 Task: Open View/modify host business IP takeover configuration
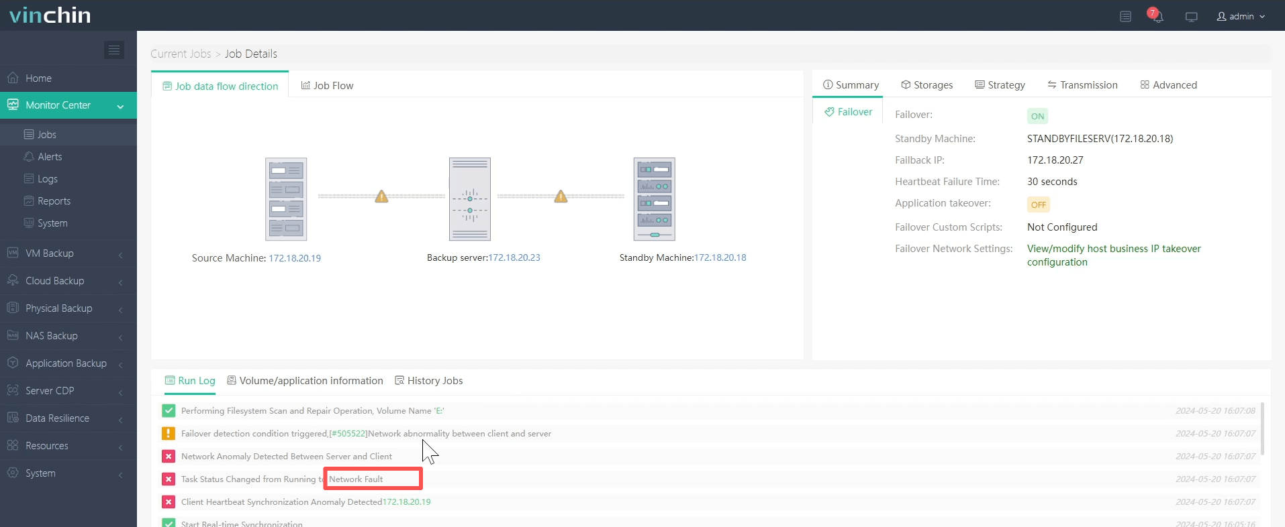coord(1114,255)
